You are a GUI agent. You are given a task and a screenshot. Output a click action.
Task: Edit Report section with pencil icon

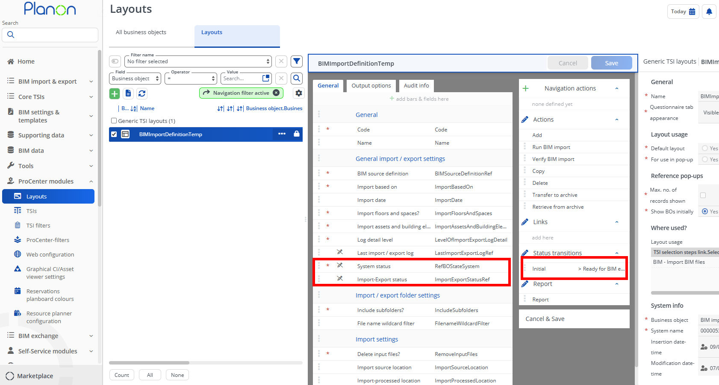(x=525, y=284)
